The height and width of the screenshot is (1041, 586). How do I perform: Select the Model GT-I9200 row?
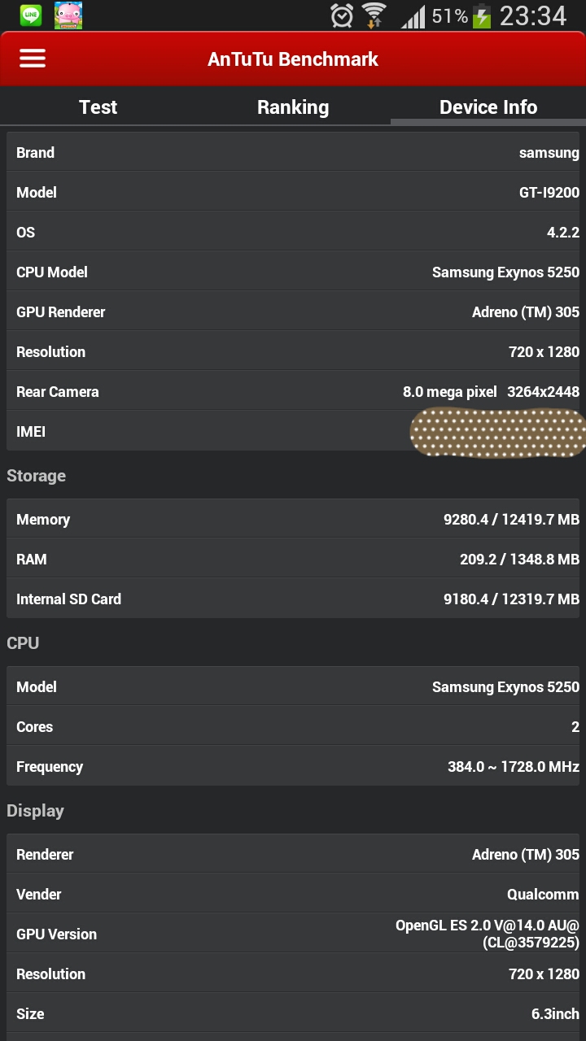pos(293,193)
